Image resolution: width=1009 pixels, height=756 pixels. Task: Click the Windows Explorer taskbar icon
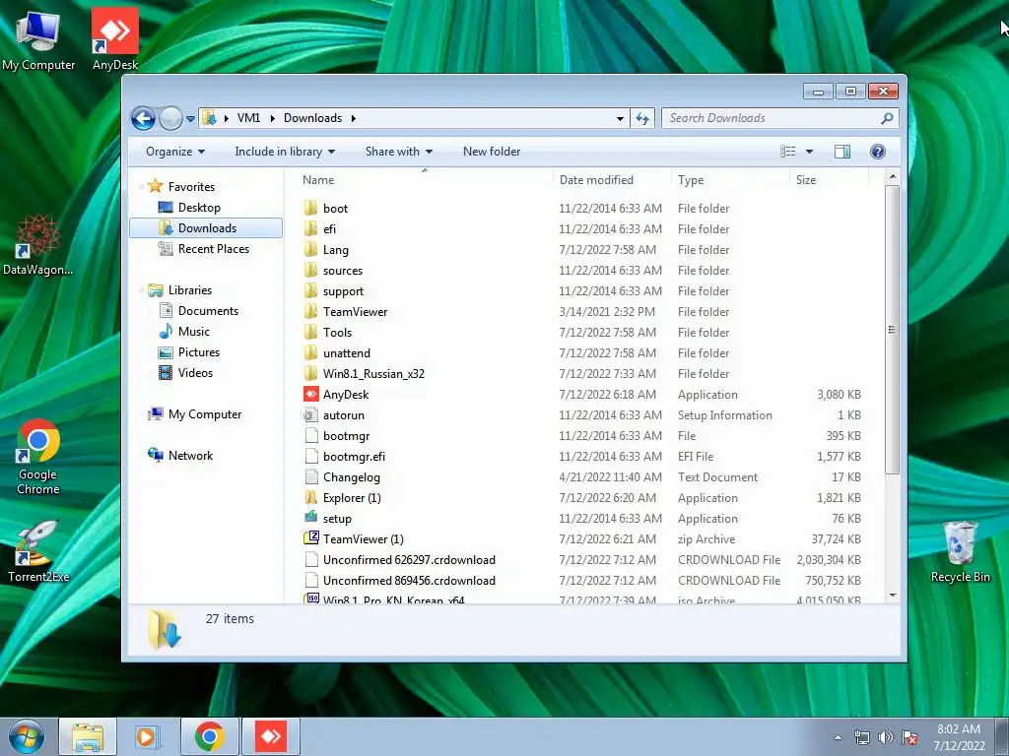click(88, 736)
